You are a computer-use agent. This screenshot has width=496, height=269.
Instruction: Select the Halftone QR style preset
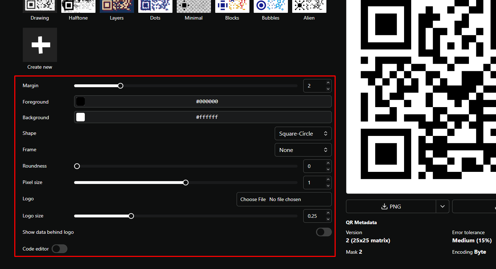pyautogui.click(x=78, y=6)
